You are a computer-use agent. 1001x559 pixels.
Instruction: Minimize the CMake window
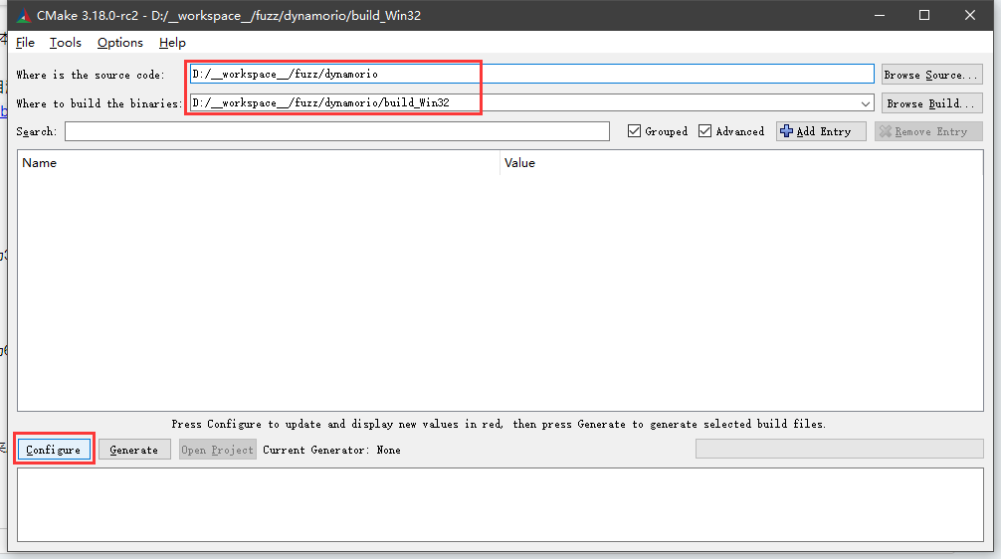[880, 15]
